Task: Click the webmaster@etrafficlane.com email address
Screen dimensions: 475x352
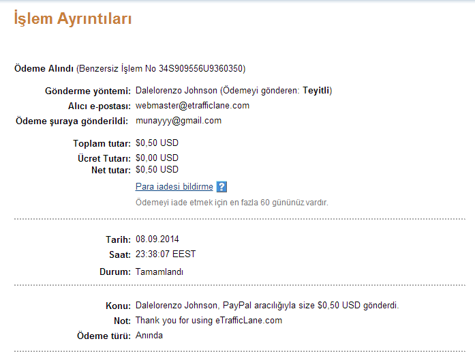Action: click(192, 106)
